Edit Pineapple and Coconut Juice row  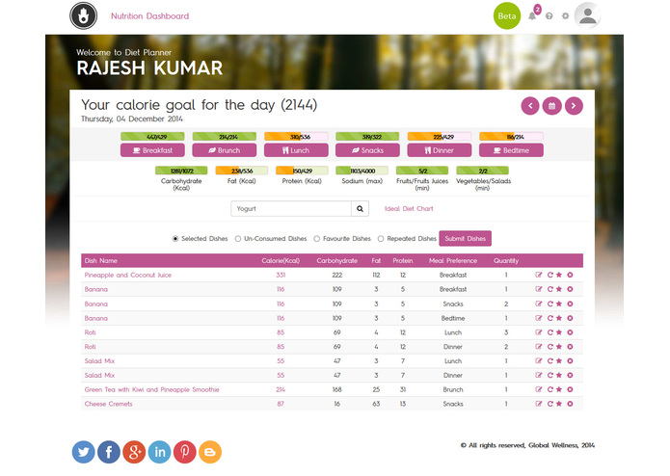pos(538,275)
